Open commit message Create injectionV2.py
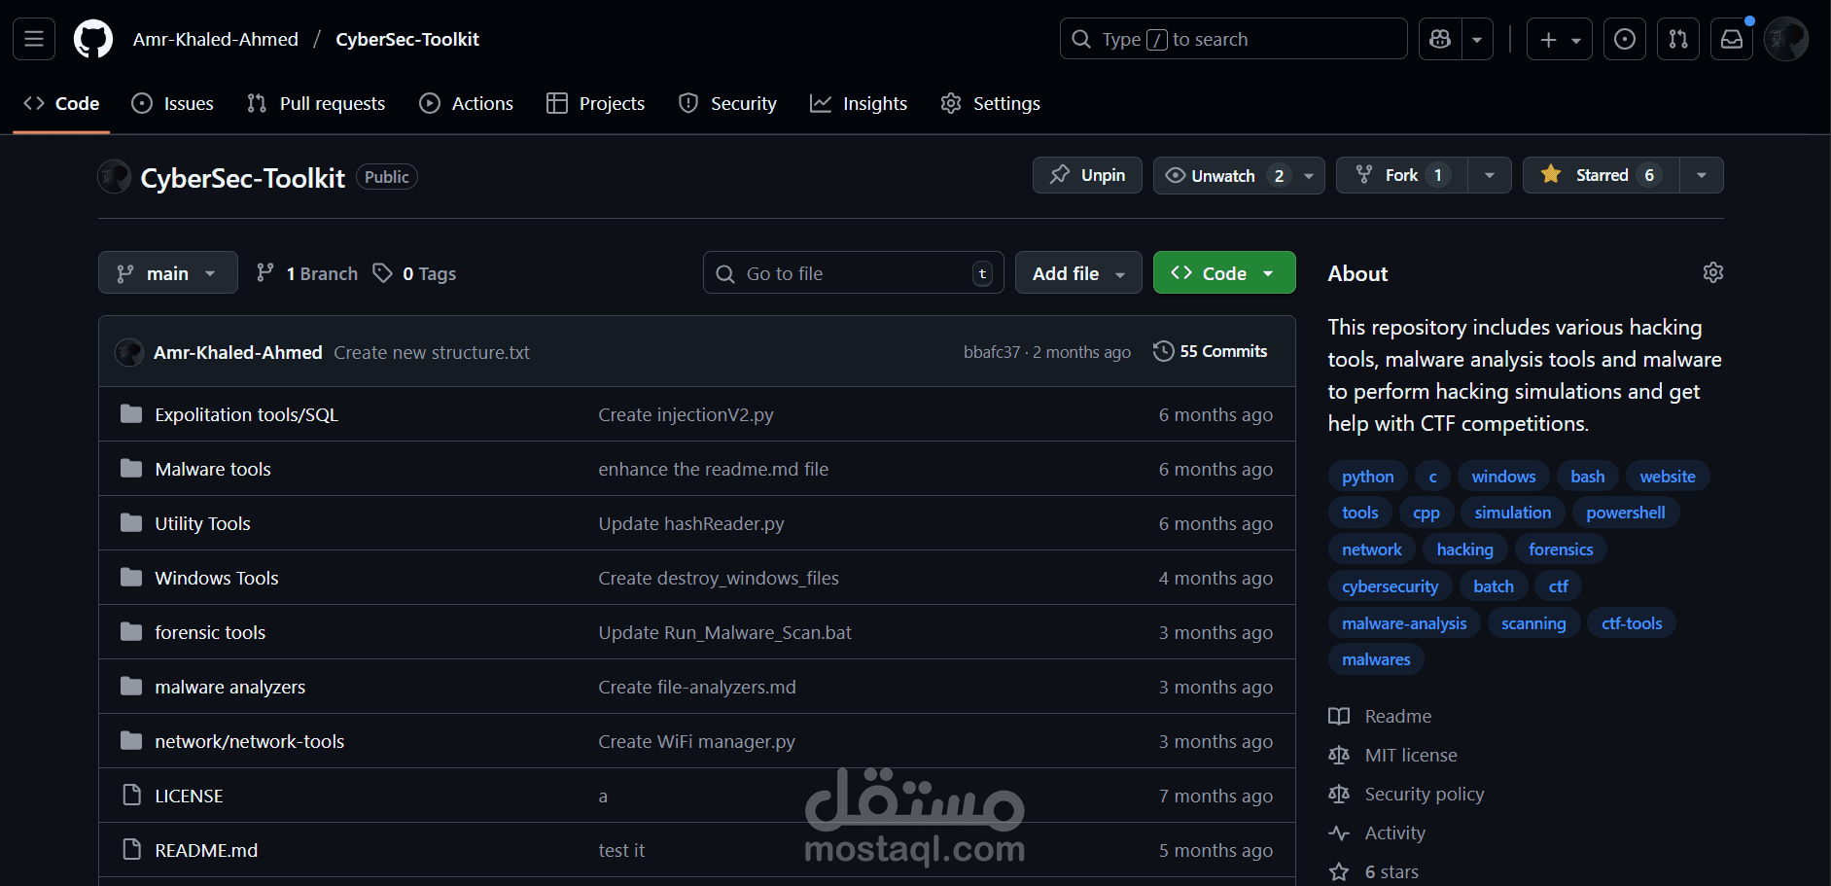The image size is (1831, 886). 687,414
